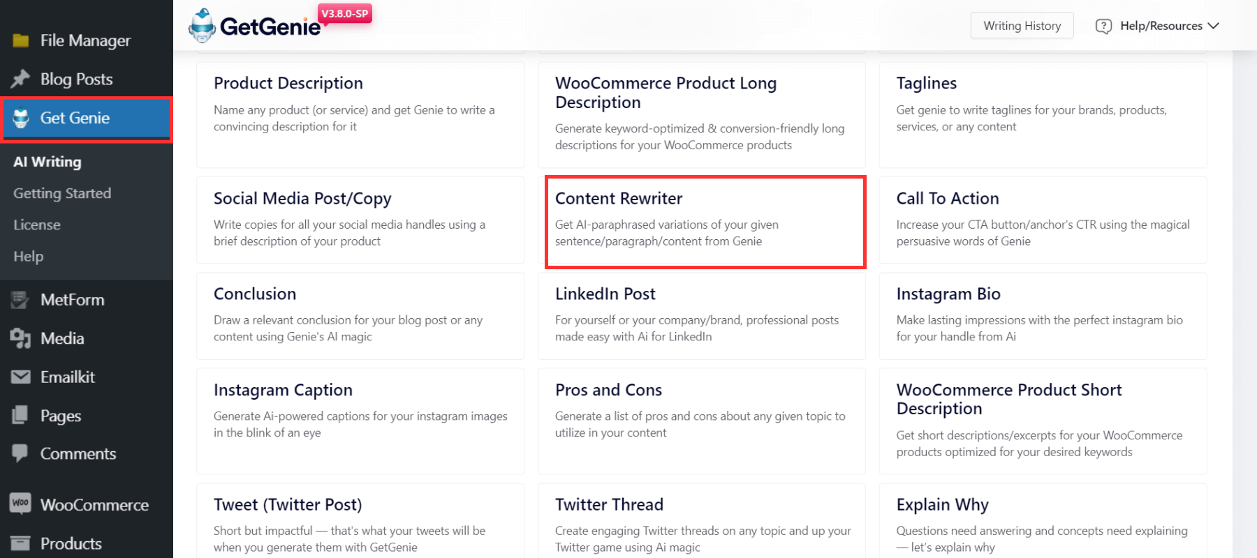Open the Pros and Cons template card
Viewport: 1257px width, 558px height.
click(701, 421)
